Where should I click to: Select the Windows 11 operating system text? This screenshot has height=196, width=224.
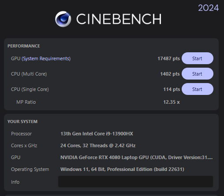122,169
